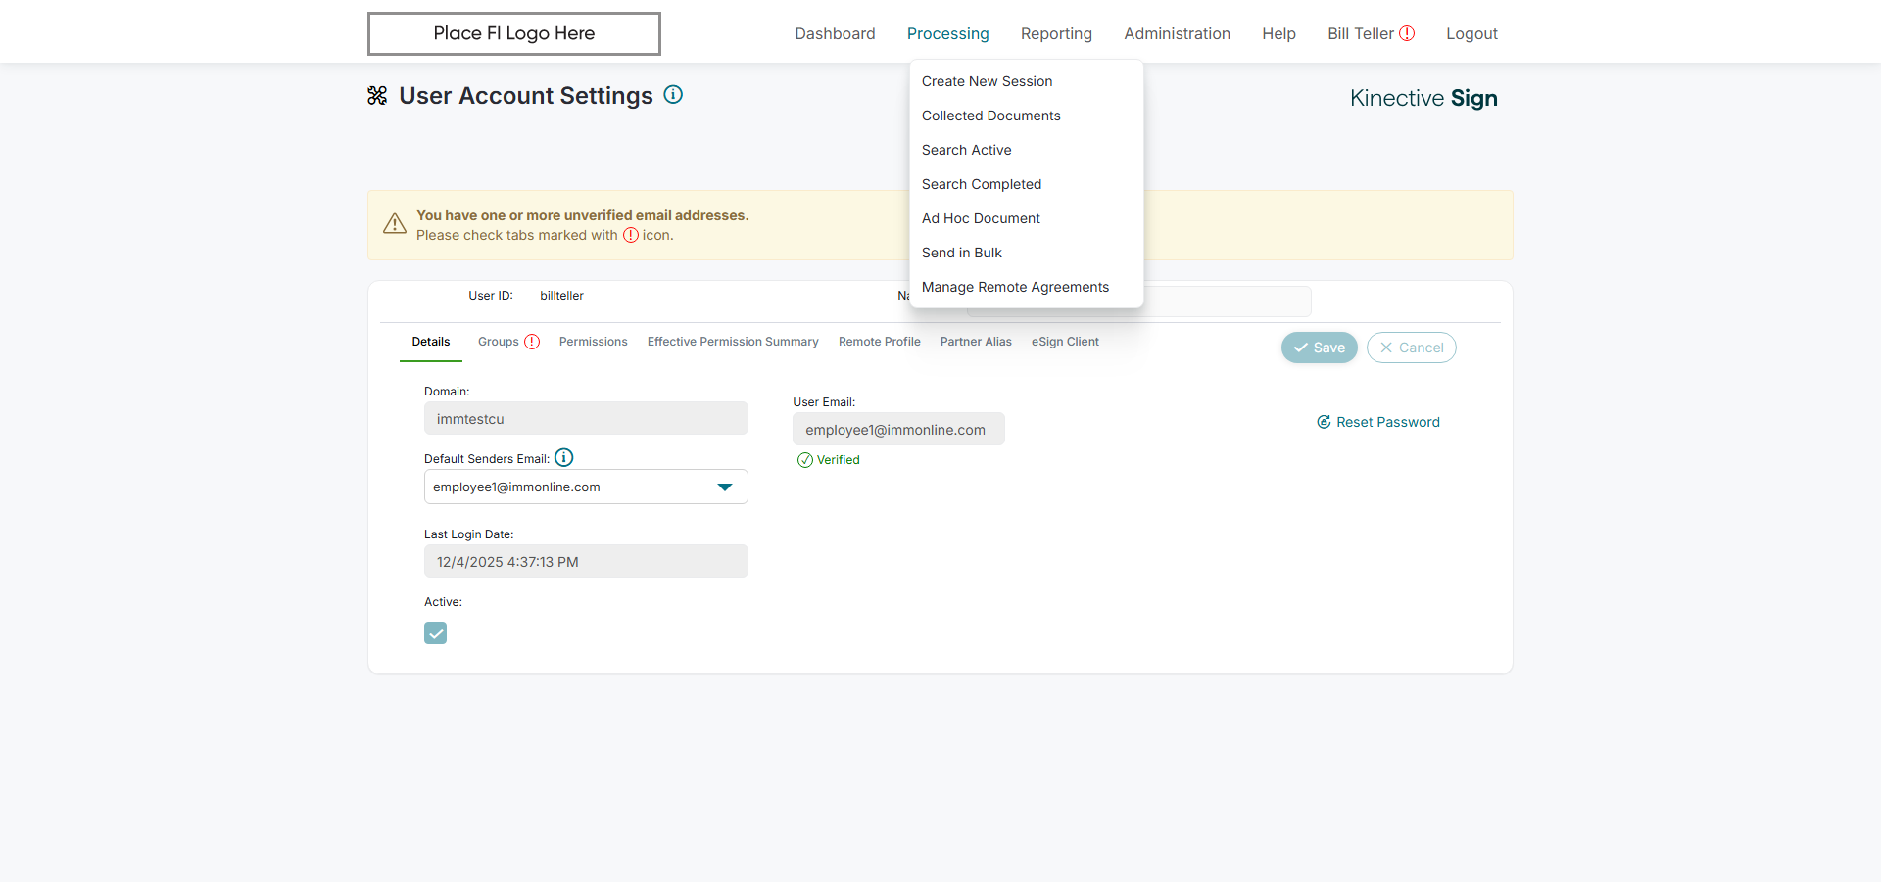Click the Default Senders Email info icon
Screen dimensions: 1881x882
(564, 457)
